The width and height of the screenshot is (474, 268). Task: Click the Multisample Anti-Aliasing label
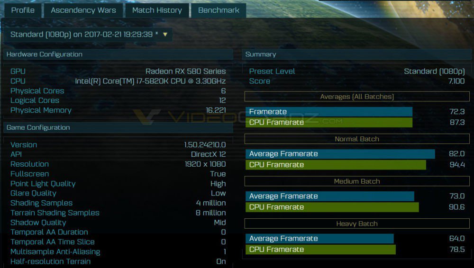(x=55, y=252)
